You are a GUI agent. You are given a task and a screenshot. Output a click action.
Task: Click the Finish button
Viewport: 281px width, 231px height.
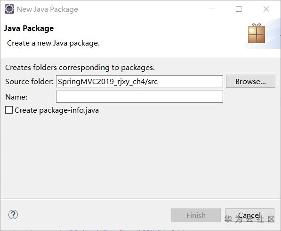tap(196, 215)
